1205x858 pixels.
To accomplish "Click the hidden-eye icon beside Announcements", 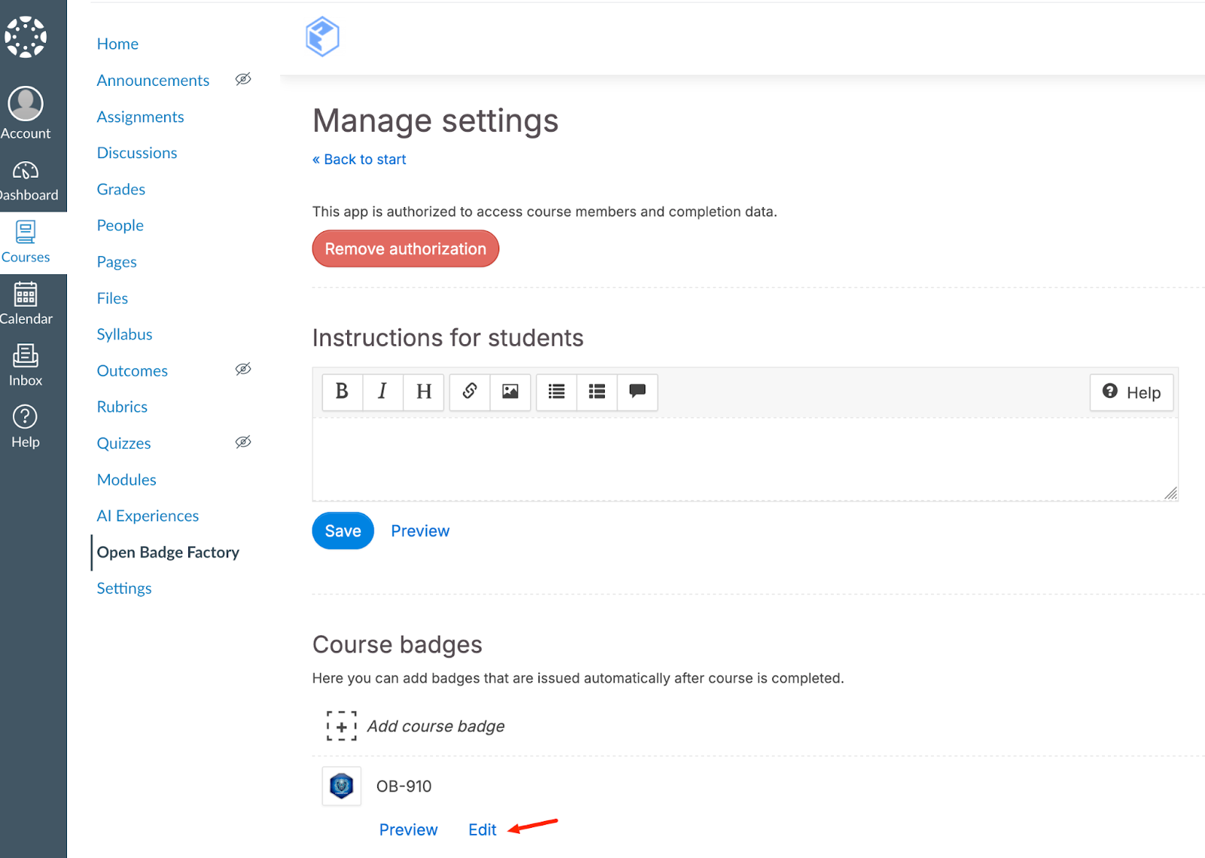I will click(x=243, y=79).
